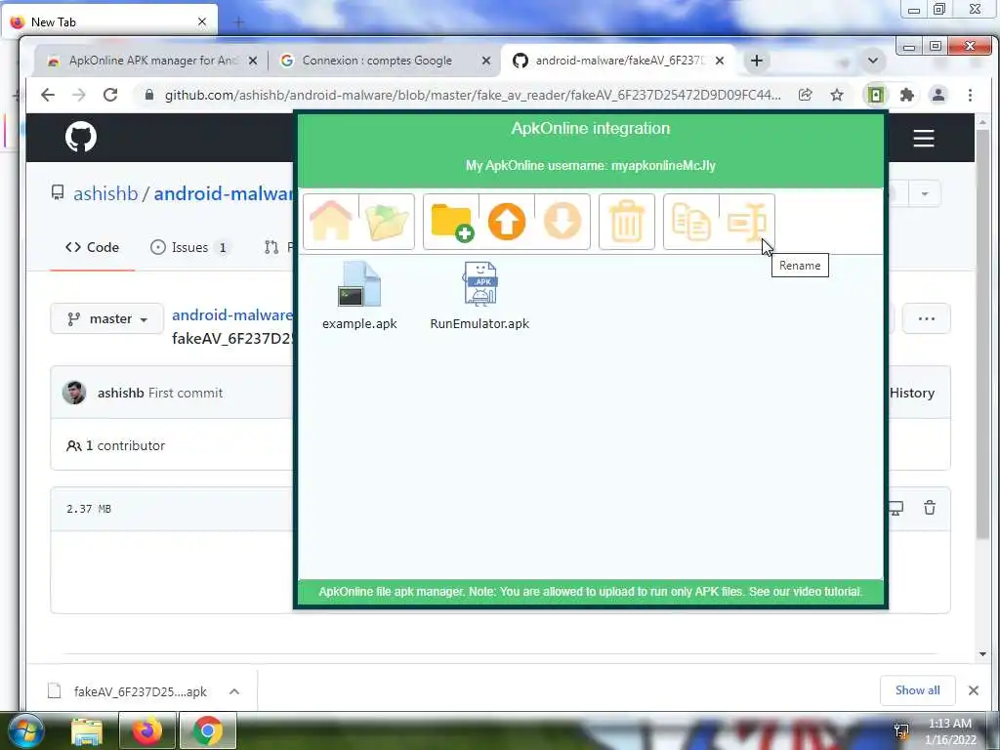
Task: Expand repository header dropdown arrow
Action: pos(924,194)
